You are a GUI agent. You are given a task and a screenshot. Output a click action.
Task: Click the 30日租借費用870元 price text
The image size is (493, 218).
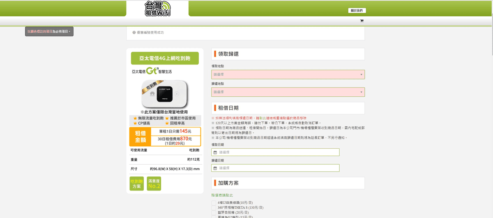pyautogui.click(x=175, y=139)
